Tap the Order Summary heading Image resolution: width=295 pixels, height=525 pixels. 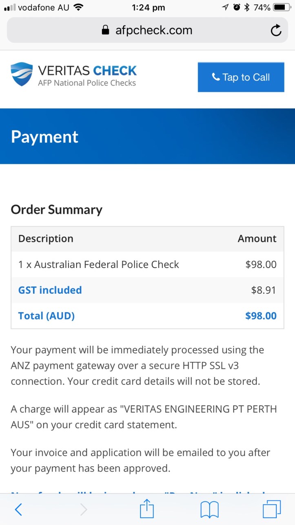(x=56, y=210)
